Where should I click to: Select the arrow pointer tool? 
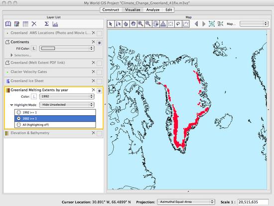point(111,24)
